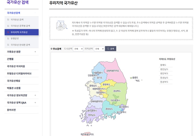Click the 독도 label on the map
194x136 pixels.
[x=138, y=81]
